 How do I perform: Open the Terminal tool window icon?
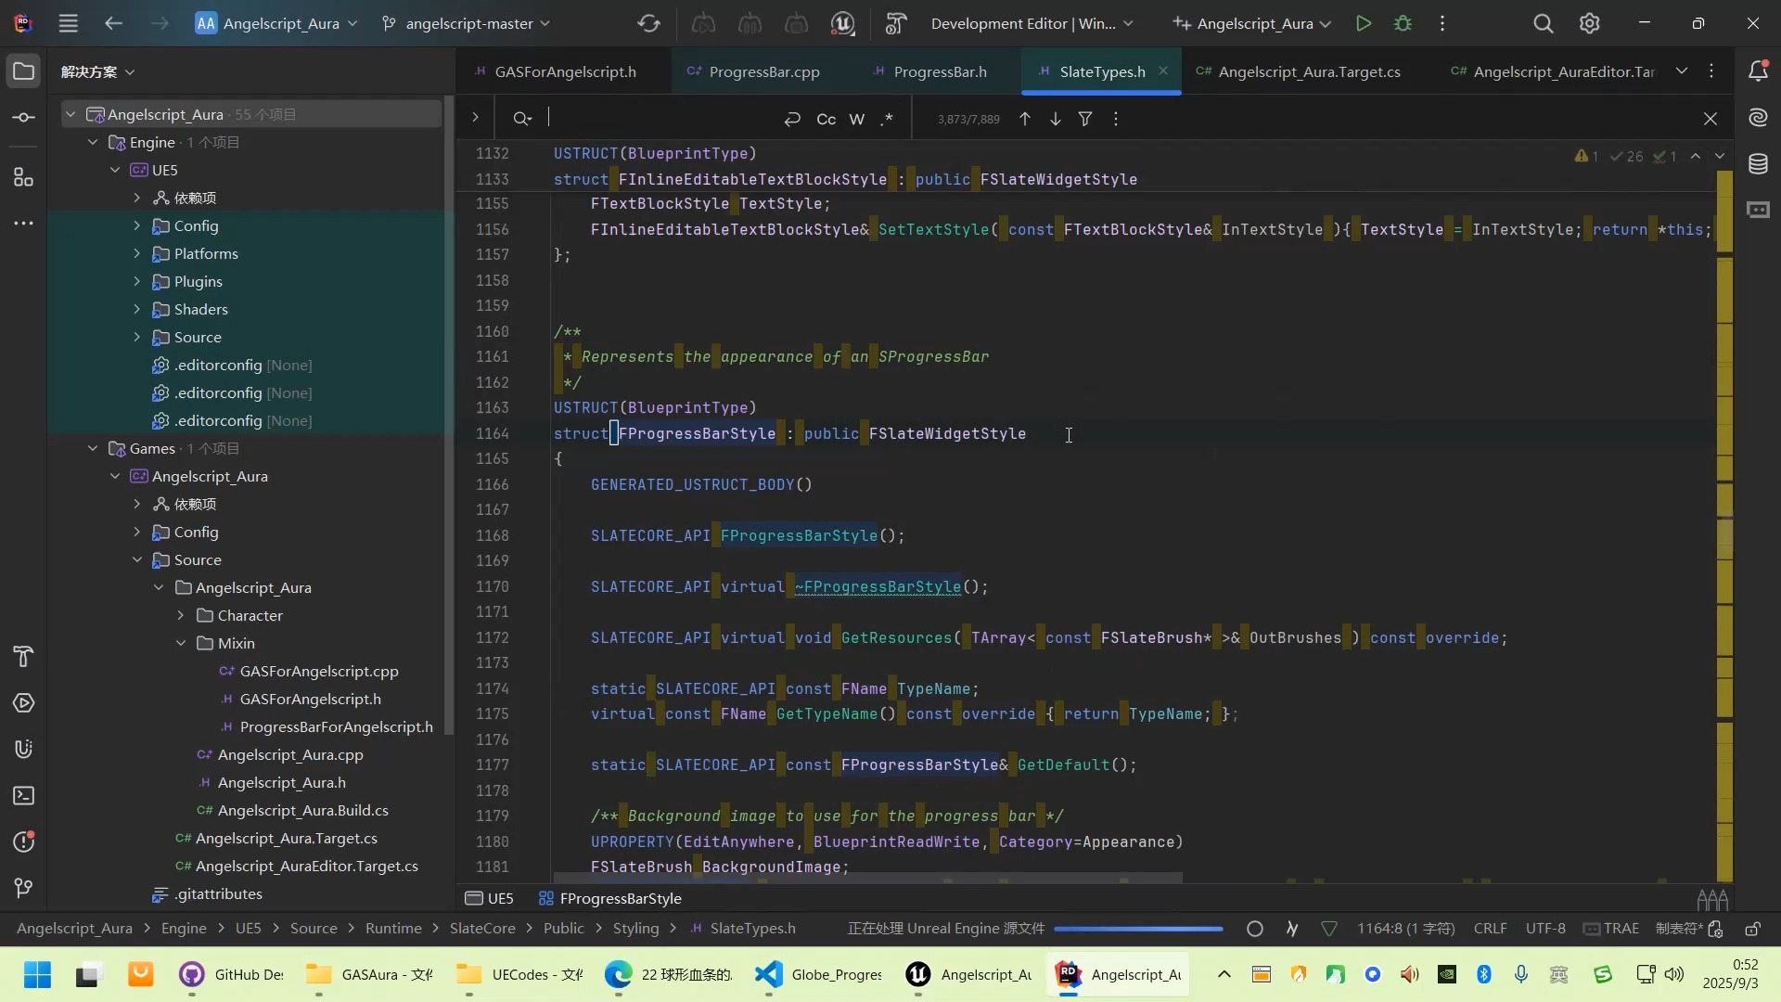click(x=23, y=795)
